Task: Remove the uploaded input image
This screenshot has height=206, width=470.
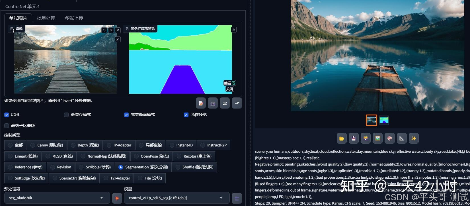Action: pyautogui.click(x=118, y=30)
